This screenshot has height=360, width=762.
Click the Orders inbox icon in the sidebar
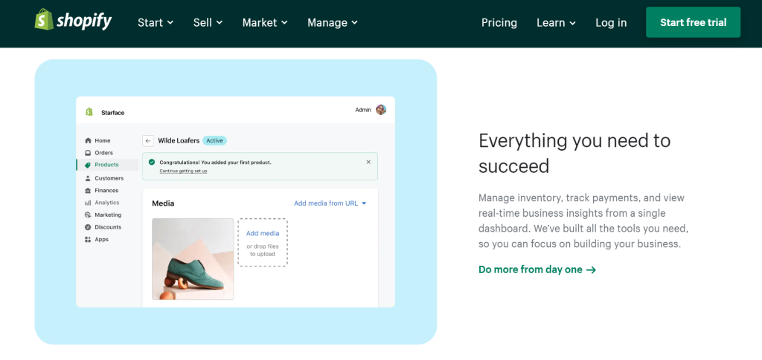pos(88,153)
